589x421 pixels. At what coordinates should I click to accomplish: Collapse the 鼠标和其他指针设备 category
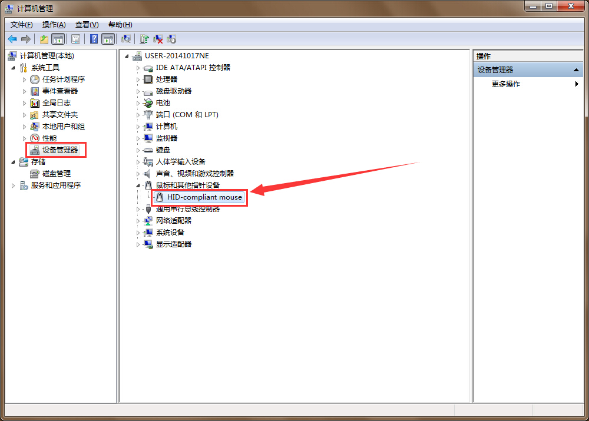click(138, 185)
